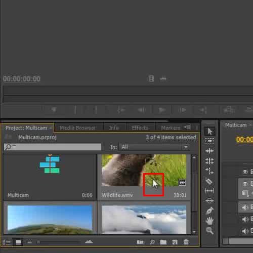Toggle eye on highlighted video track
The image size is (253, 253).
(x=245, y=183)
